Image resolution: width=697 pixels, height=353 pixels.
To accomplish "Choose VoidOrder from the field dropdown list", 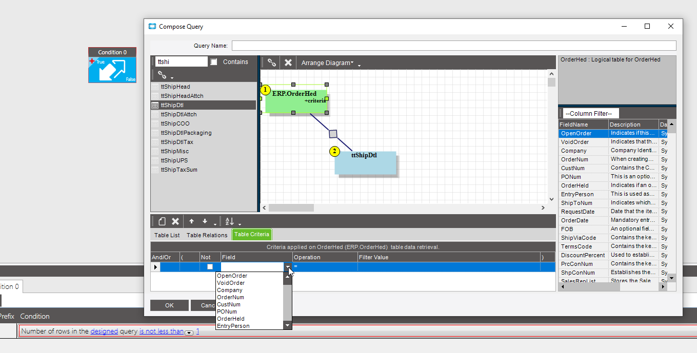I will (250, 283).
